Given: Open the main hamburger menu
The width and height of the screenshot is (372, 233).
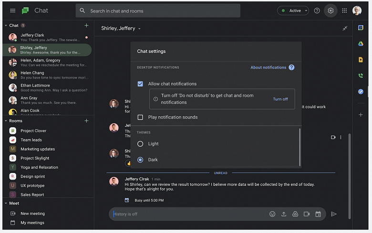Looking at the screenshot, I should pyautogui.click(x=12, y=10).
